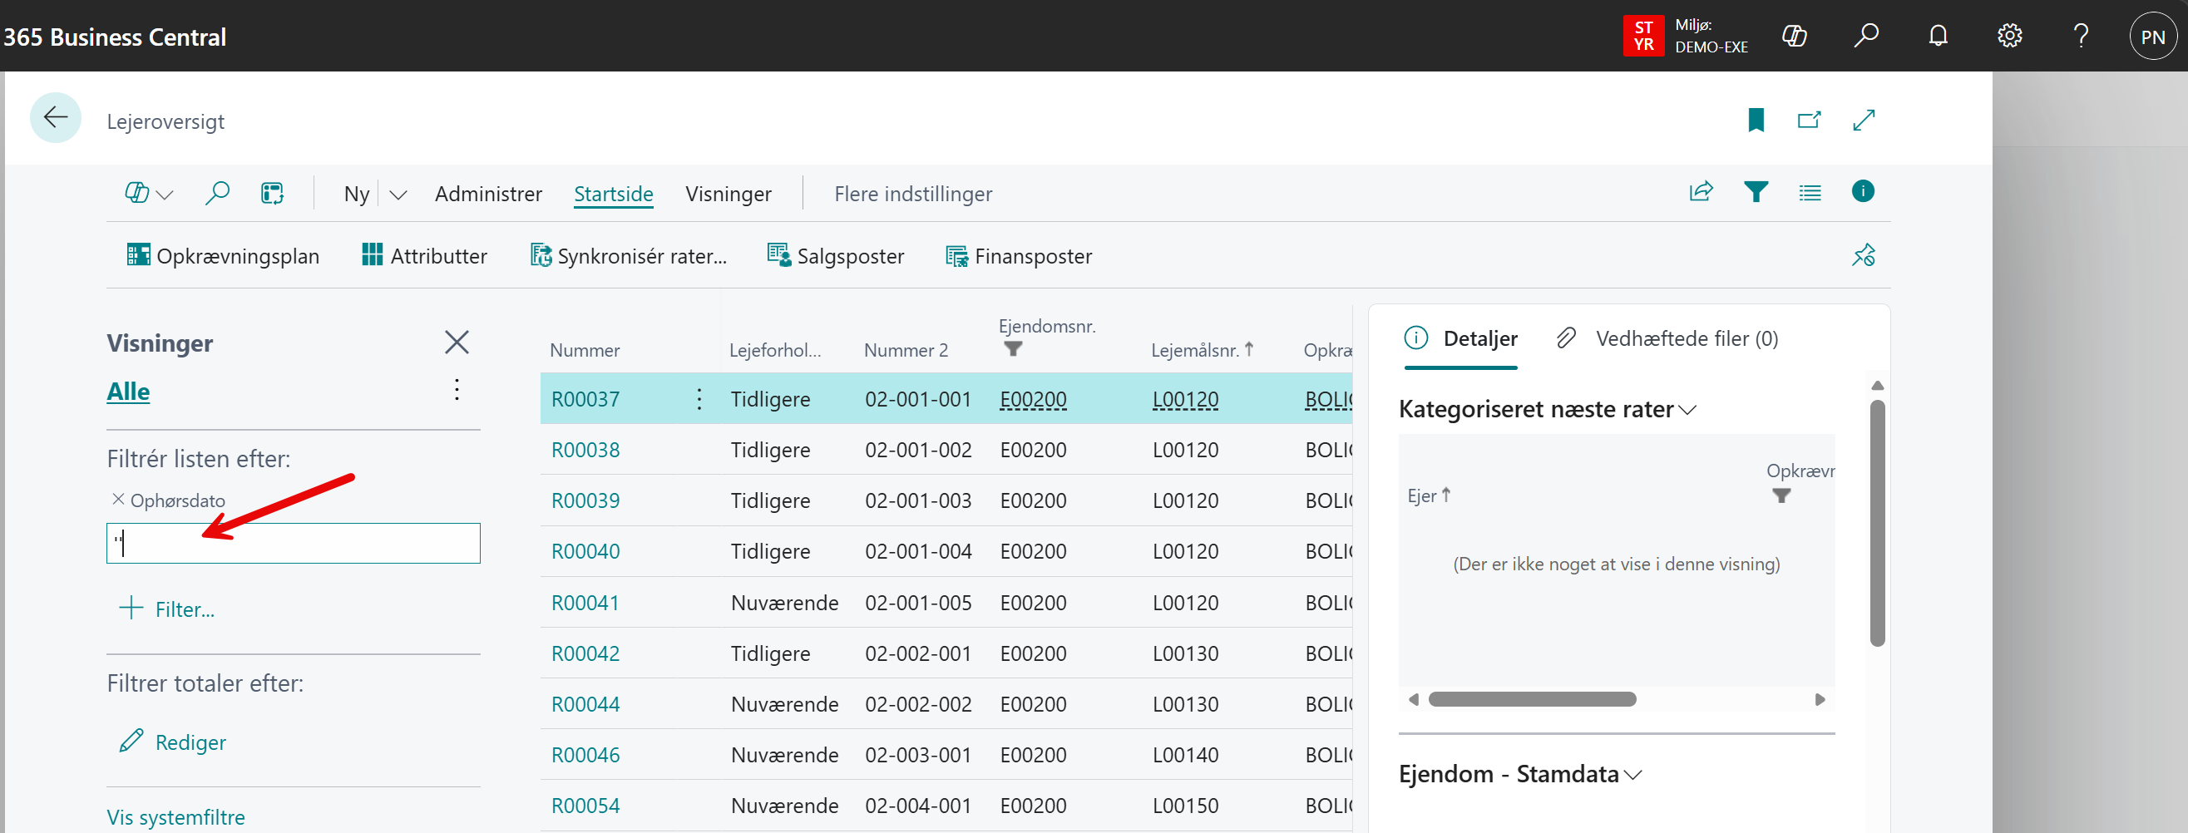Click L00140 cell in row R00046
The image size is (2188, 833).
click(x=1185, y=755)
